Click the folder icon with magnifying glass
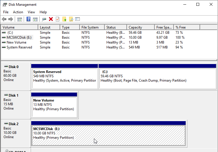The image size is (218, 152). pos(71,19)
